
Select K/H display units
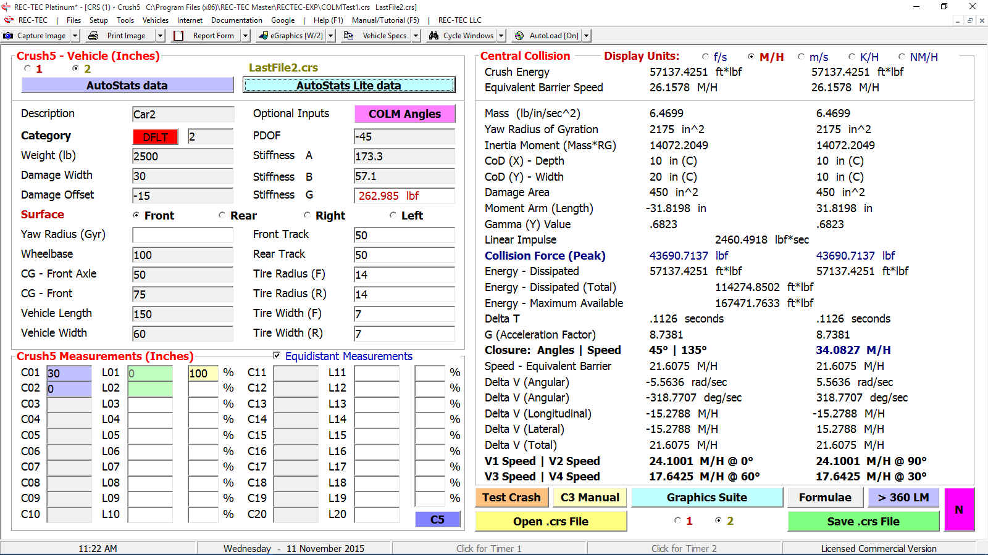coord(852,57)
